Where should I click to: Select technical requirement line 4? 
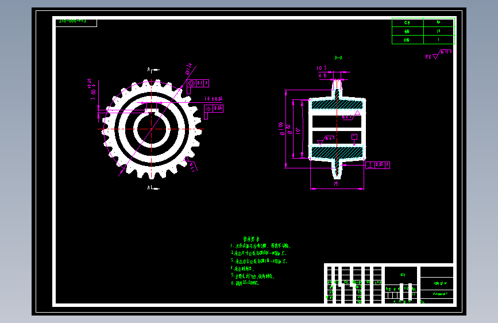(x=242, y=268)
